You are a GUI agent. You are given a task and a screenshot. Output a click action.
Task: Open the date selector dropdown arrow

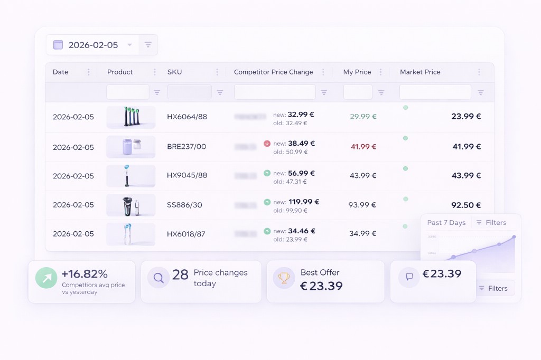pos(129,45)
